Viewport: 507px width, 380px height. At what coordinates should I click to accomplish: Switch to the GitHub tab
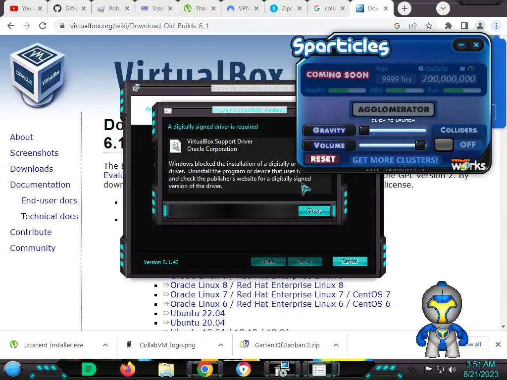(x=69, y=8)
